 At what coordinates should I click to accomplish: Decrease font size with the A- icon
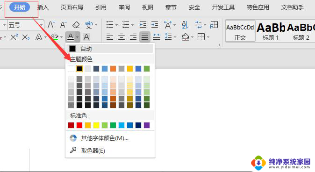(64, 25)
